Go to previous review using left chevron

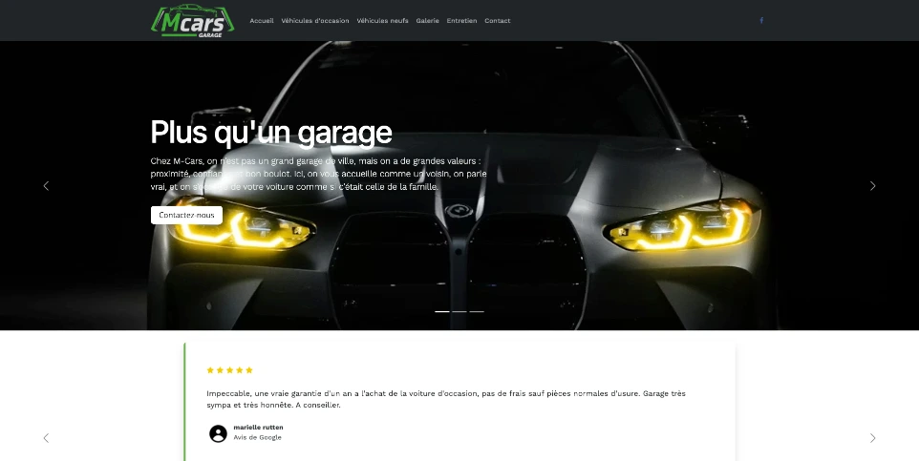tap(46, 438)
